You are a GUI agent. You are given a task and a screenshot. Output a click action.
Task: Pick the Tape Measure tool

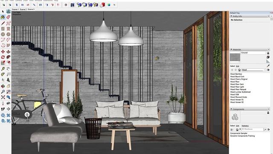(3, 68)
